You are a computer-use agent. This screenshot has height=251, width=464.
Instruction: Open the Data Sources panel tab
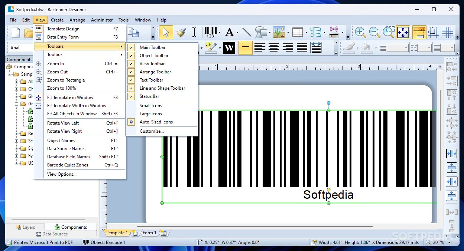click(52, 234)
